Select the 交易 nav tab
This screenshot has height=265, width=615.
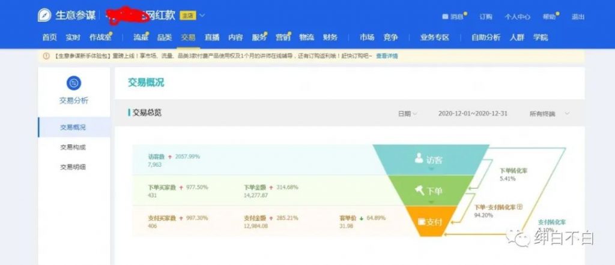pos(188,38)
